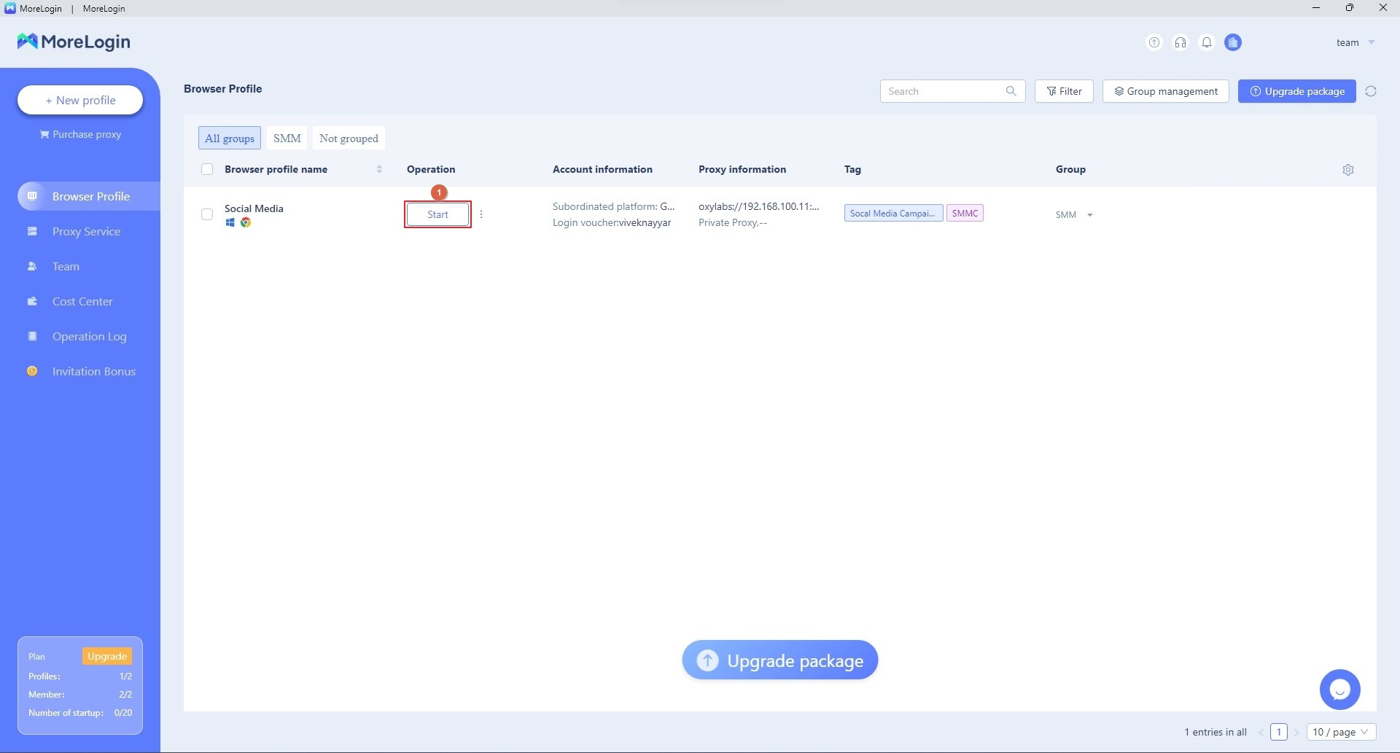Open the notifications bell
Viewport: 1400px width, 753px height.
(1207, 42)
